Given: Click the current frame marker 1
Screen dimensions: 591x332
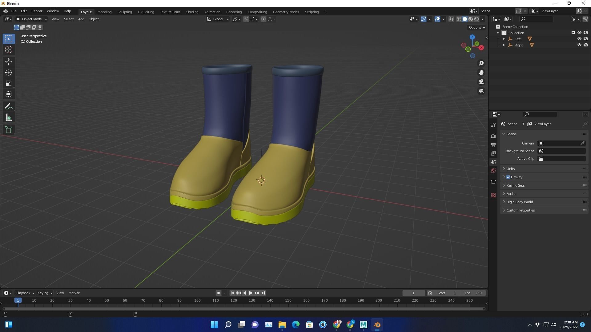Looking at the screenshot, I should [18, 300].
